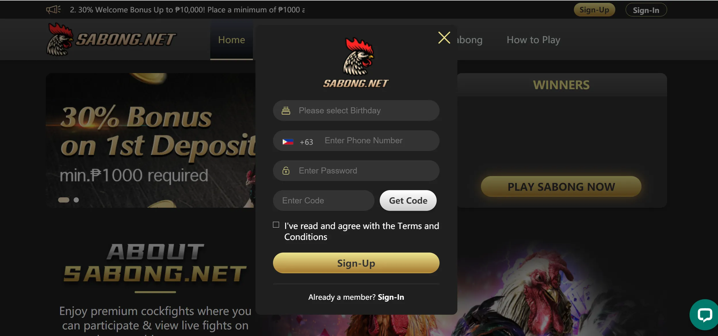
Task: Enable the Terms and Conditions consent toggle
Action: (x=276, y=225)
